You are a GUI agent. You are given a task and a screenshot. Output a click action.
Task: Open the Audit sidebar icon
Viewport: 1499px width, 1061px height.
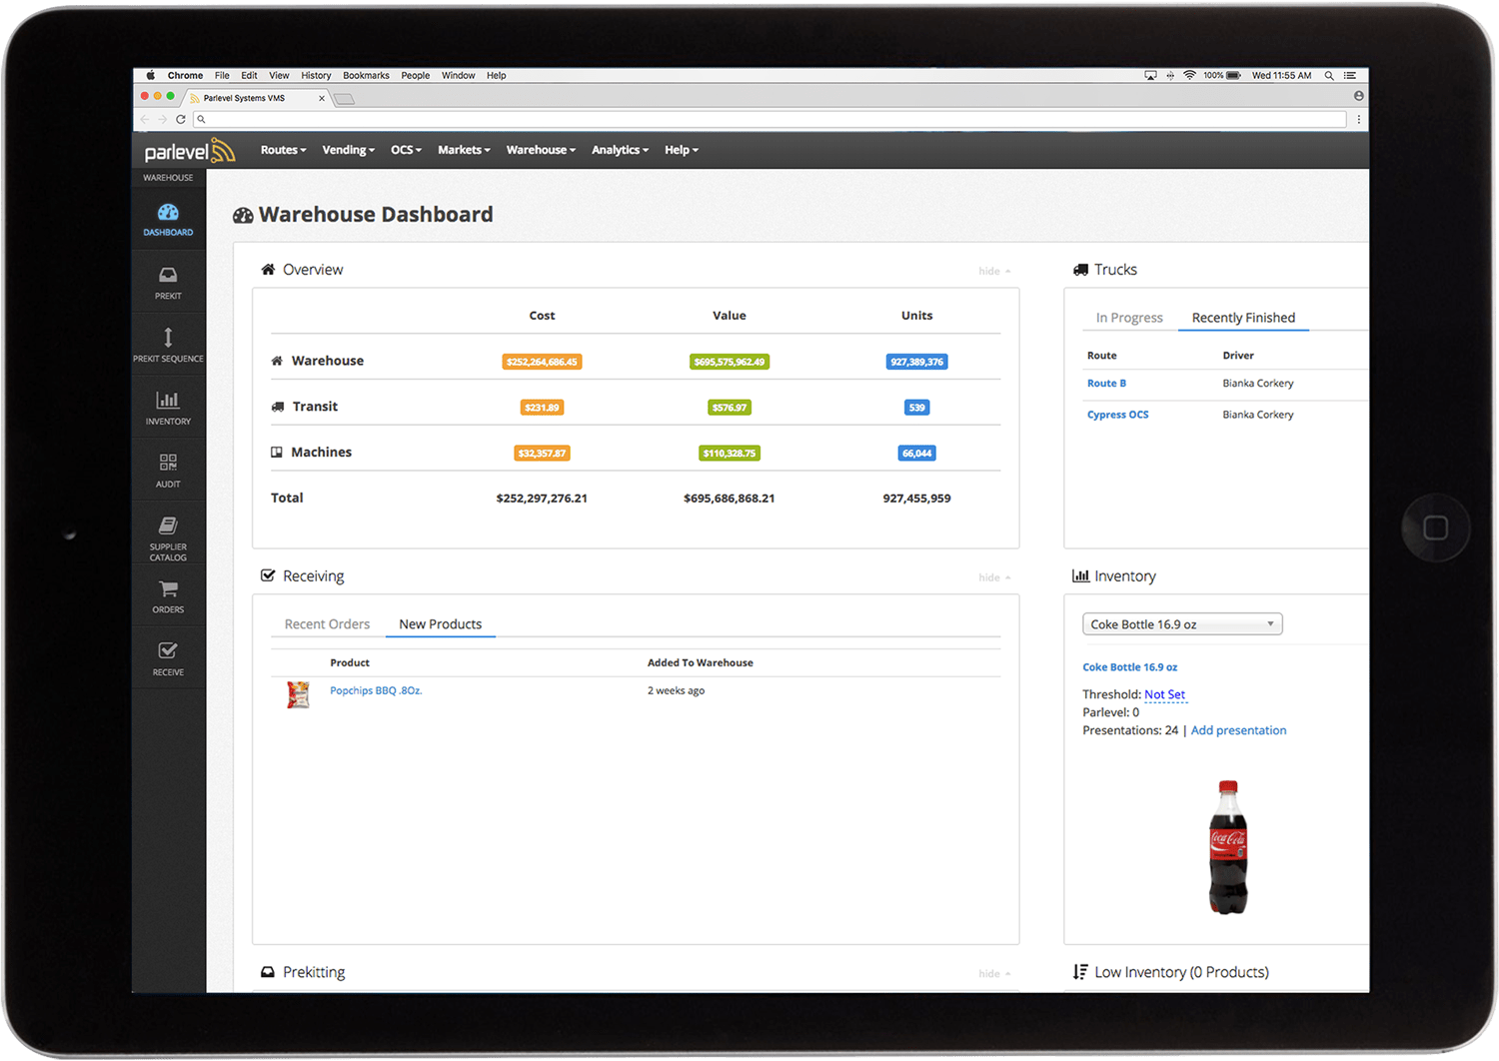coord(168,463)
